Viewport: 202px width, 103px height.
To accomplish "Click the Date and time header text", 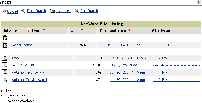I will point(113,31).
